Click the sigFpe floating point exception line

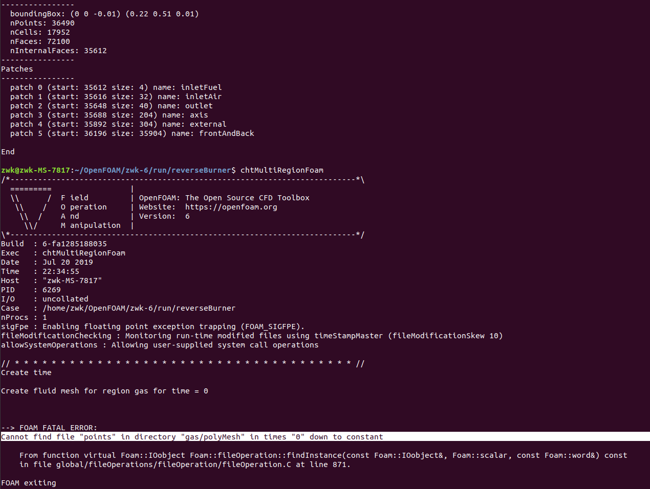(153, 327)
